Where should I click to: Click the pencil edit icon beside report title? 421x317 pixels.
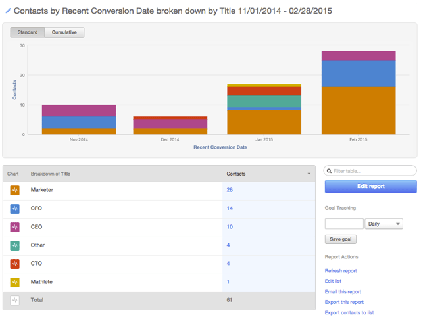pos(8,11)
